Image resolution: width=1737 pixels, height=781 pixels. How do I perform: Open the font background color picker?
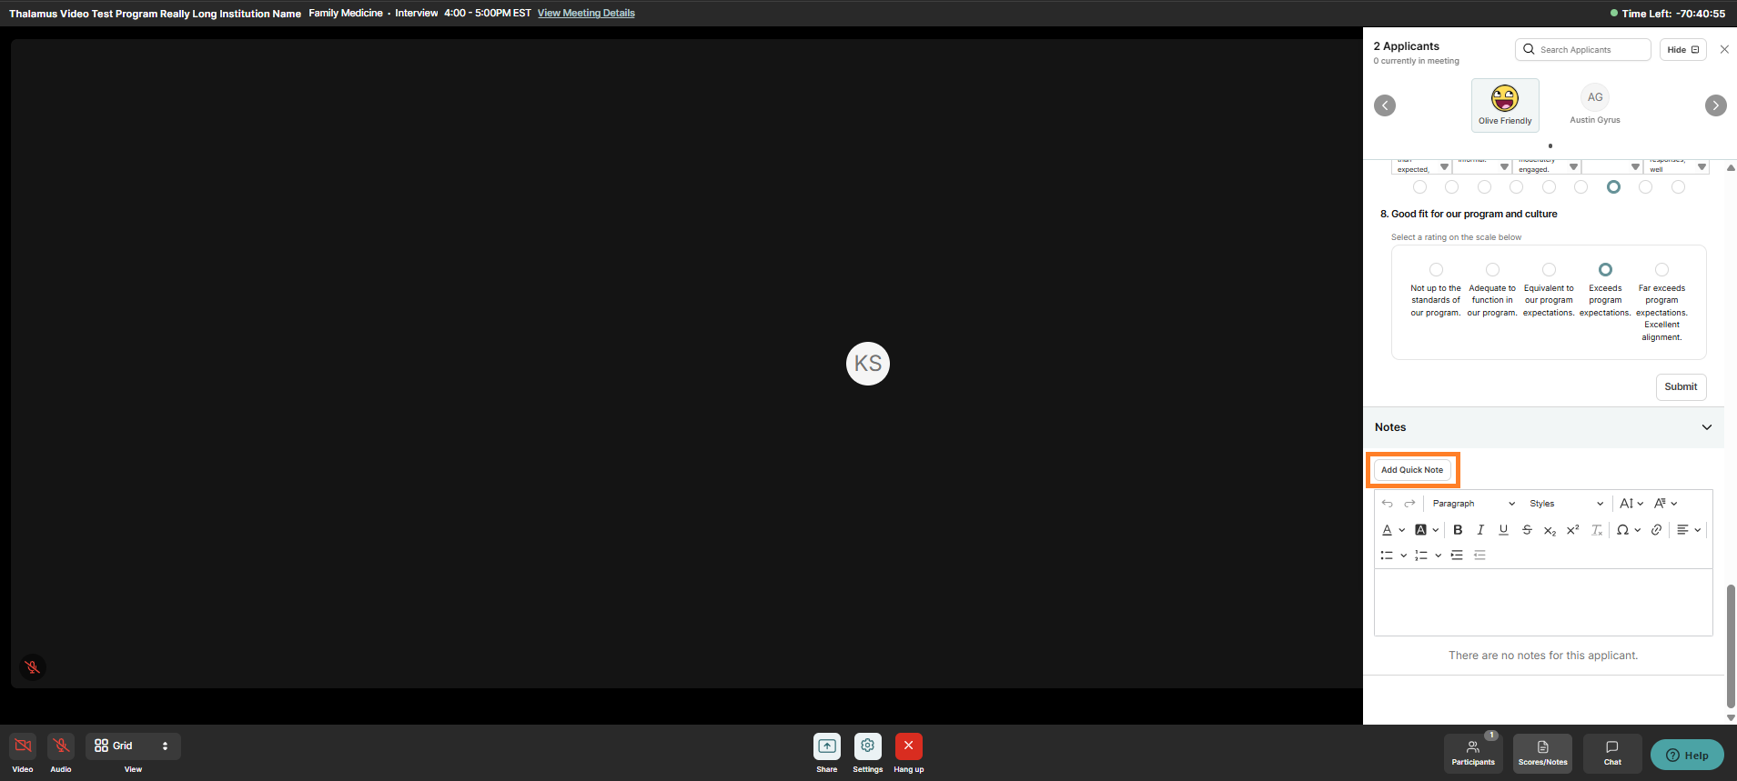(x=1426, y=530)
